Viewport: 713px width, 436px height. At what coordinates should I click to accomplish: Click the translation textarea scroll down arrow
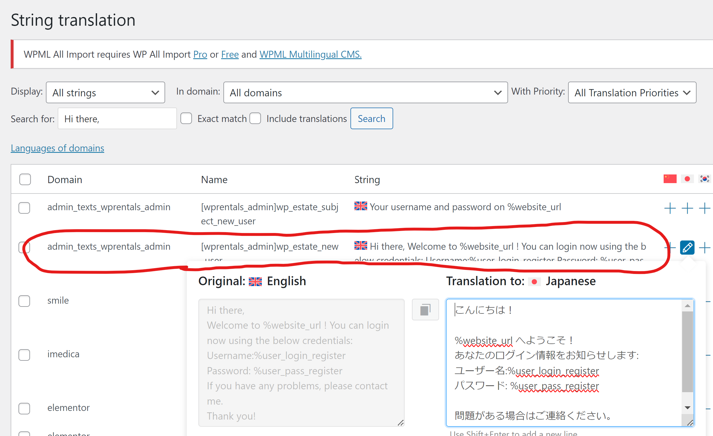click(688, 408)
